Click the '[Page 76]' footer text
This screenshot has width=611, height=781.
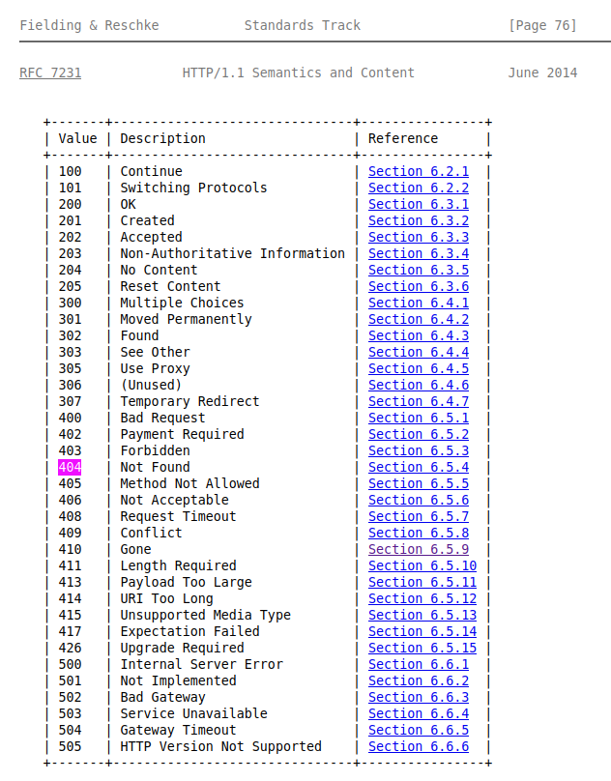(542, 25)
